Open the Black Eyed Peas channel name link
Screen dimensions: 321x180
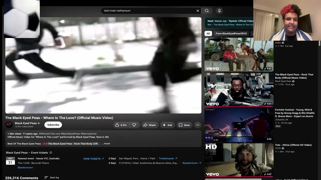tap(26, 123)
